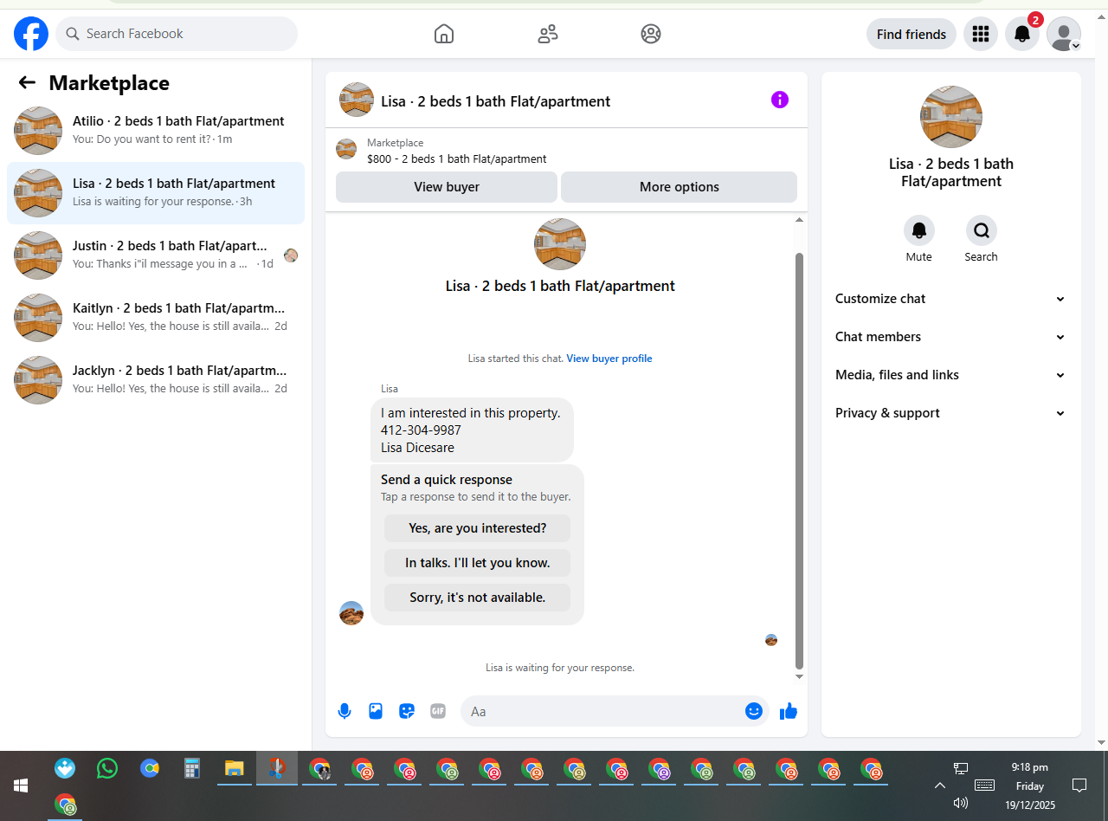1108x821 pixels.
Task: Click the View buyer button
Action: (447, 187)
